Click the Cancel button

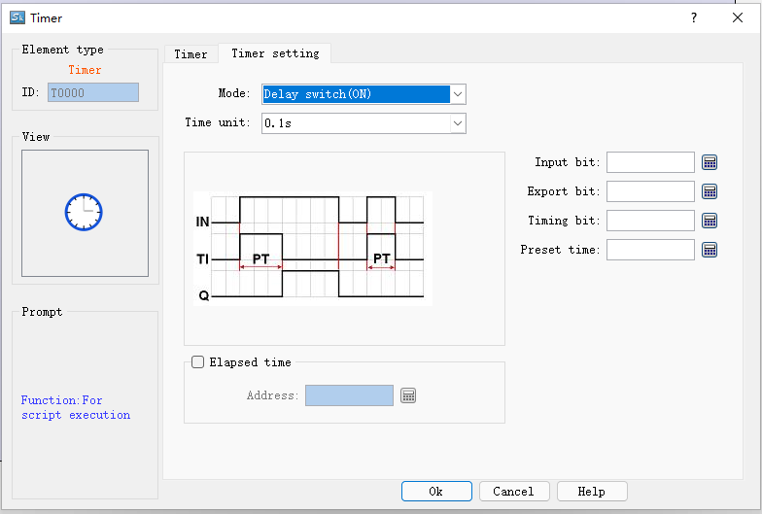513,492
